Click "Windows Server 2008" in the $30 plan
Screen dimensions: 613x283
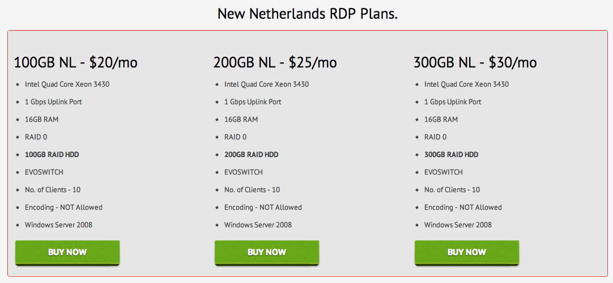click(x=458, y=225)
